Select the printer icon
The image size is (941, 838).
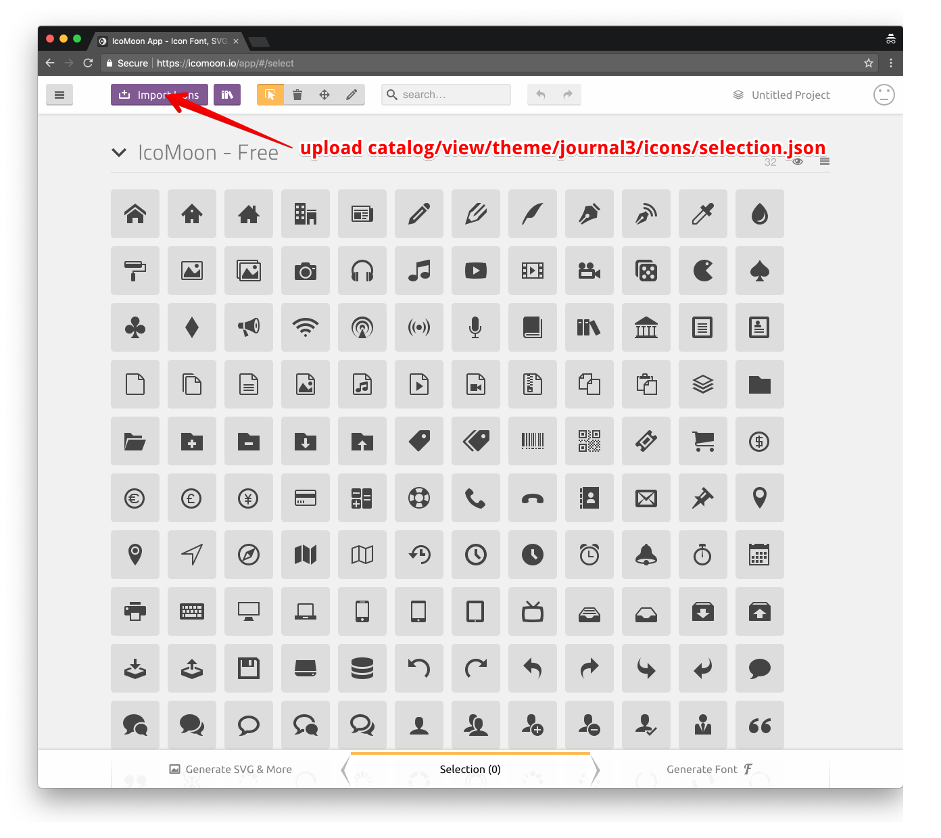click(135, 611)
